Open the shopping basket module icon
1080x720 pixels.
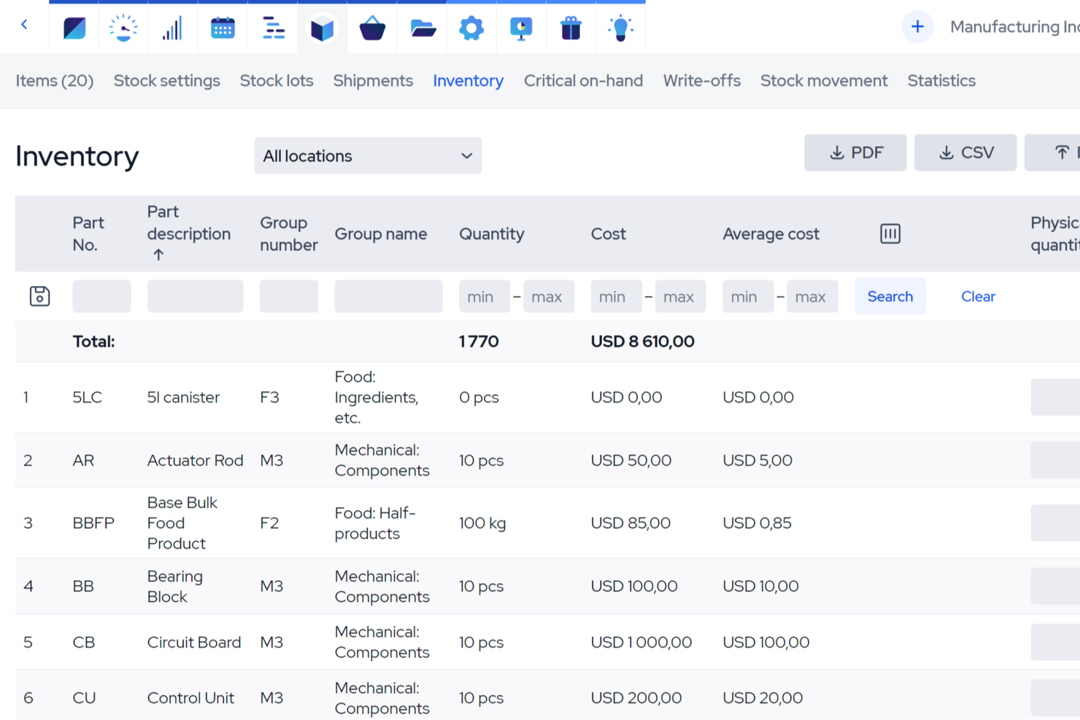coord(371,27)
